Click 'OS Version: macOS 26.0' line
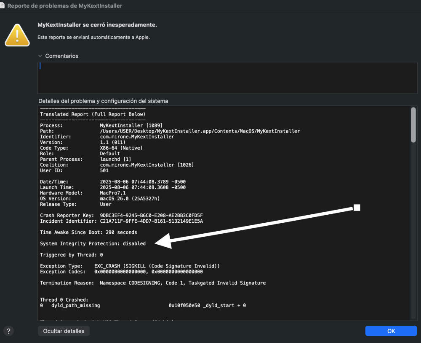Screen dimensions: 421x343 (x=100, y=199)
